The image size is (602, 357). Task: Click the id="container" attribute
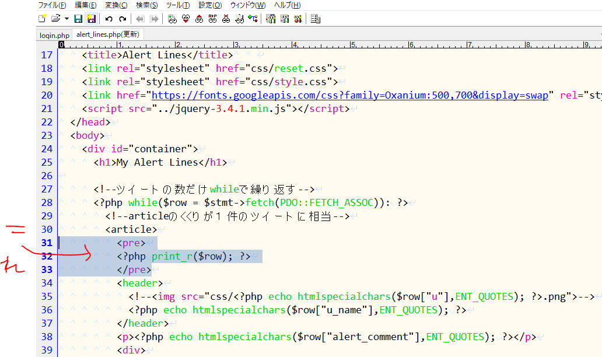tap(152, 149)
